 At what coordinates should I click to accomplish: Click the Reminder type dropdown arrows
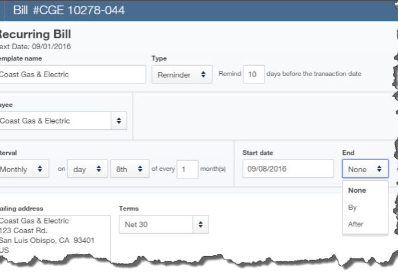(203, 74)
